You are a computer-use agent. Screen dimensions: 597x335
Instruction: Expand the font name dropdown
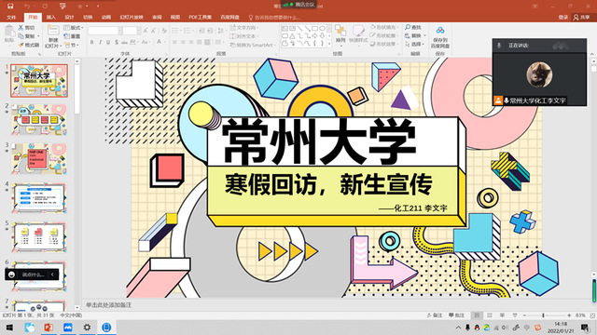click(120, 31)
